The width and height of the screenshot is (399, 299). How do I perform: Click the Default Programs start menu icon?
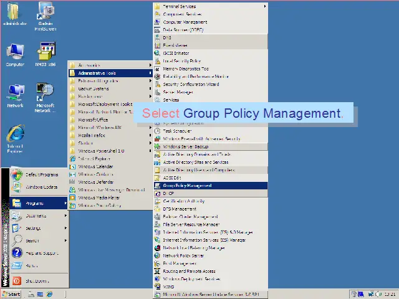(x=16, y=174)
